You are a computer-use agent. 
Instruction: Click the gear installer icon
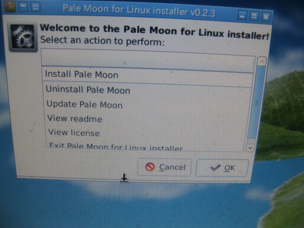[x=23, y=37]
